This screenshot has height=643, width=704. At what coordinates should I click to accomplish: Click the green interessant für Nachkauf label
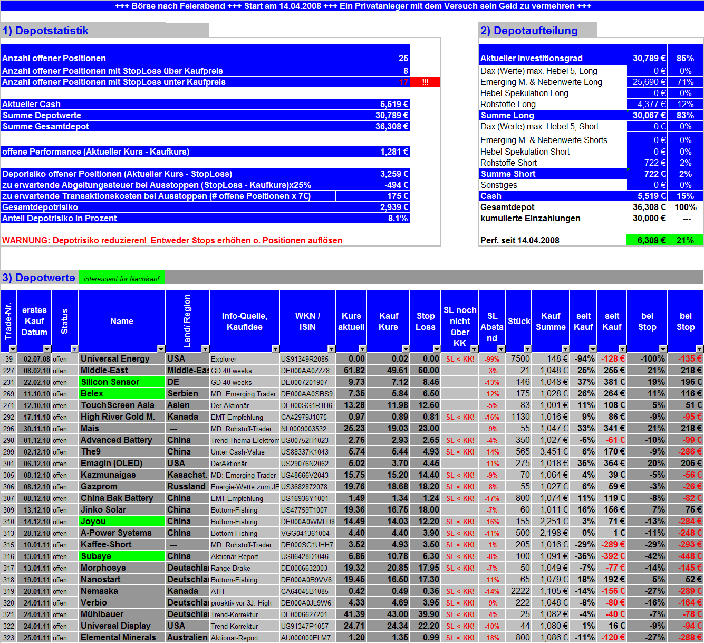(x=122, y=277)
